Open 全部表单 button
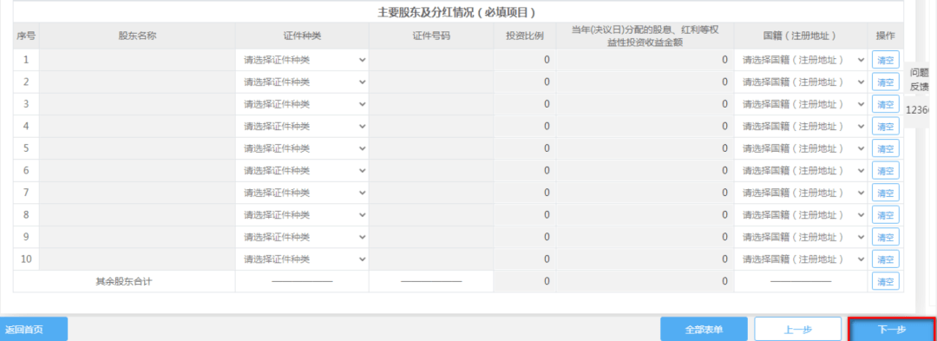The image size is (937, 341). pyautogui.click(x=704, y=330)
